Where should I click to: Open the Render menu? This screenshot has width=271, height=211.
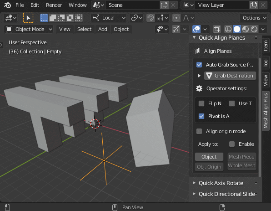click(54, 5)
